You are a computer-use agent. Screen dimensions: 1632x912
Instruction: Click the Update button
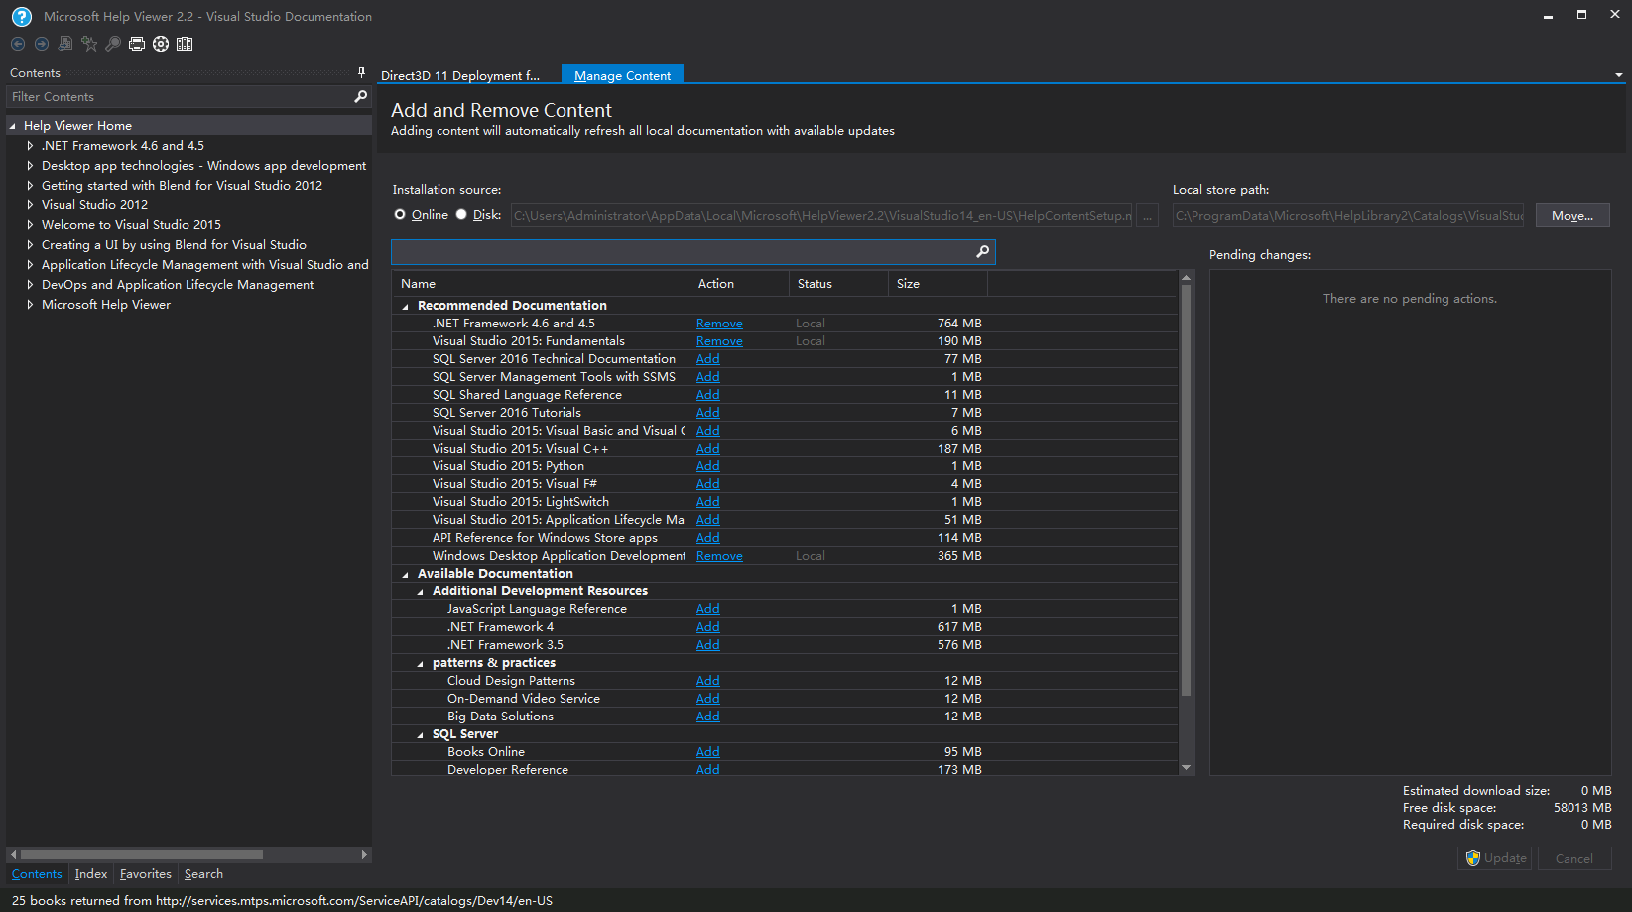1494,858
